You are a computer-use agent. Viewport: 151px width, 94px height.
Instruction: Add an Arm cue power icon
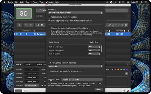[x=113, y=25]
